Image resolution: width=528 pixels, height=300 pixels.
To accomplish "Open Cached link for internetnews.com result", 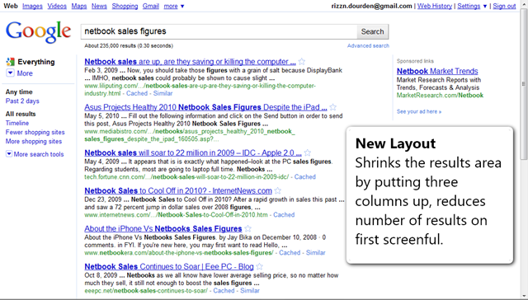I will (x=284, y=214).
